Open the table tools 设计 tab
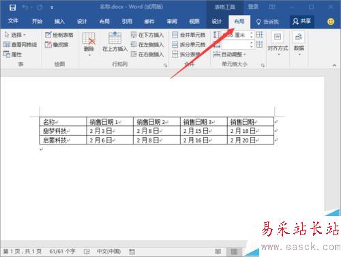The width and height of the screenshot is (341, 257). point(217,21)
